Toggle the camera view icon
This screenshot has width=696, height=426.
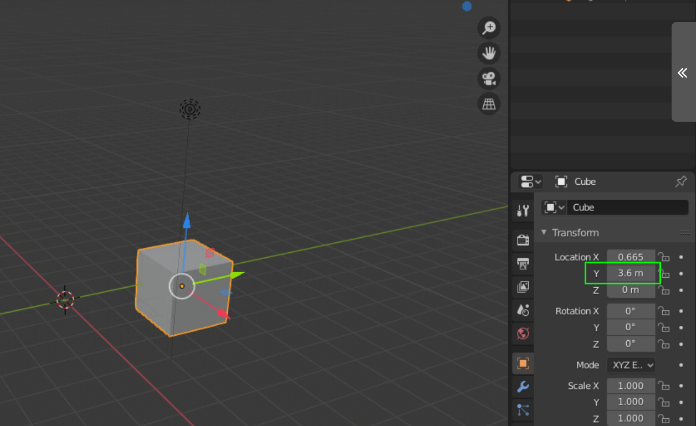coord(489,79)
